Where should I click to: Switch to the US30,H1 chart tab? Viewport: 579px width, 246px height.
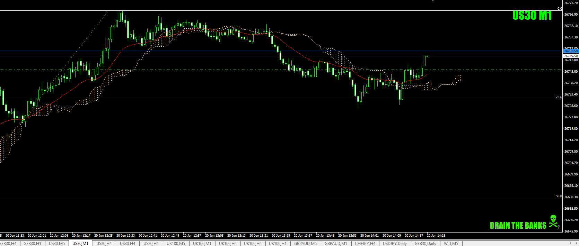[x=151, y=244]
